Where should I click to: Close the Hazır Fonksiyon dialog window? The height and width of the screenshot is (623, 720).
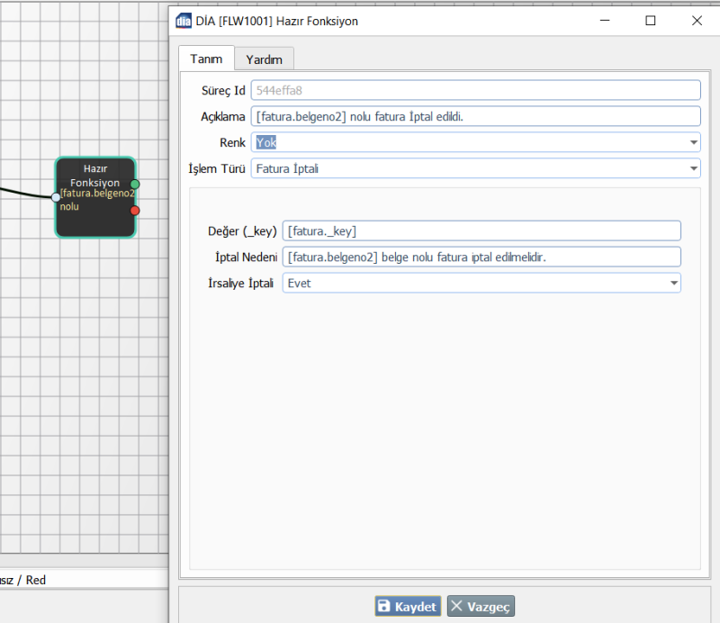tap(697, 21)
